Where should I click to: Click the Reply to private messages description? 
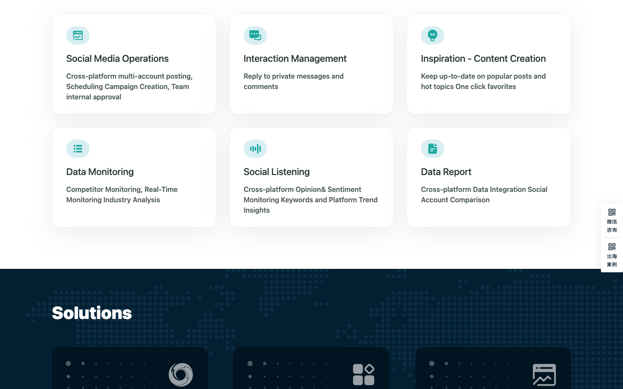click(294, 81)
